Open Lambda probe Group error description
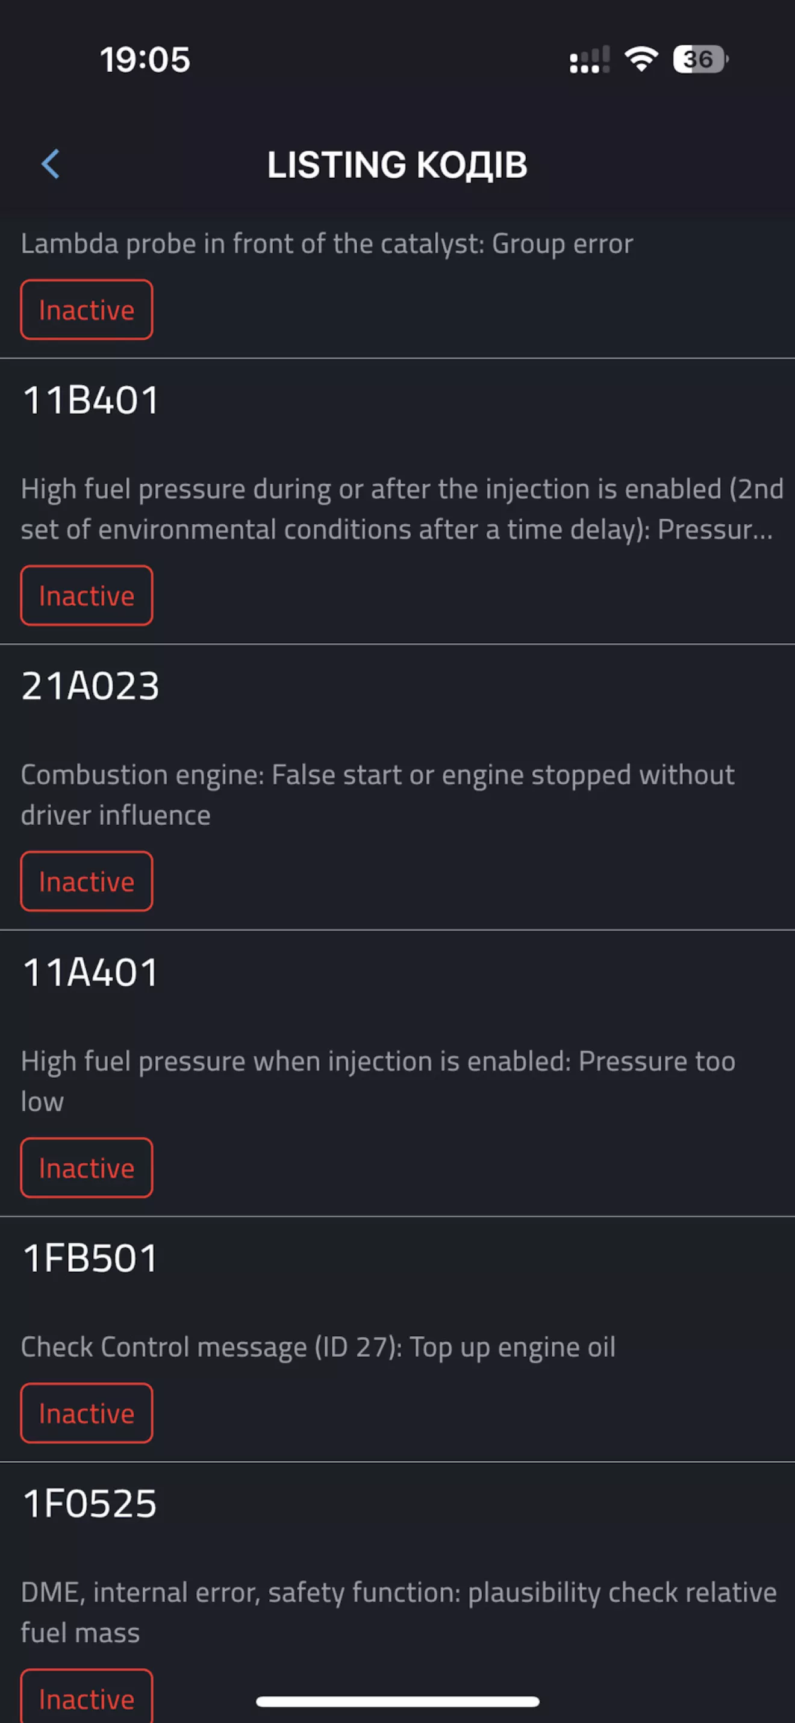This screenshot has width=795, height=1723. pos(327,244)
